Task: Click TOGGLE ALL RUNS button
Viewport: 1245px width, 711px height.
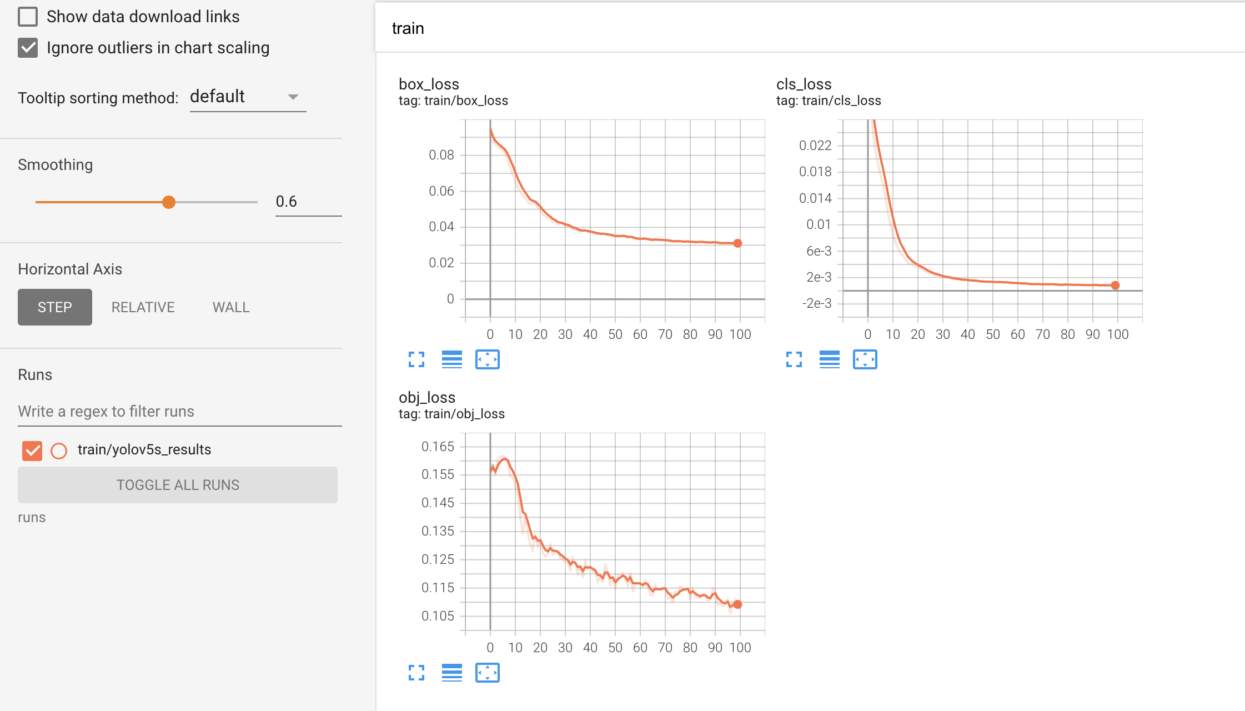Action: click(x=178, y=485)
